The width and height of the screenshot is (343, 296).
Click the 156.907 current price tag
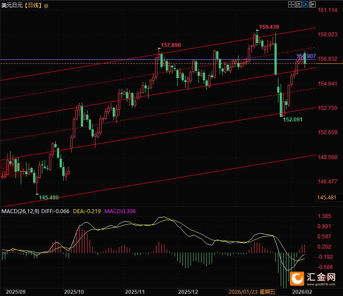(x=306, y=56)
